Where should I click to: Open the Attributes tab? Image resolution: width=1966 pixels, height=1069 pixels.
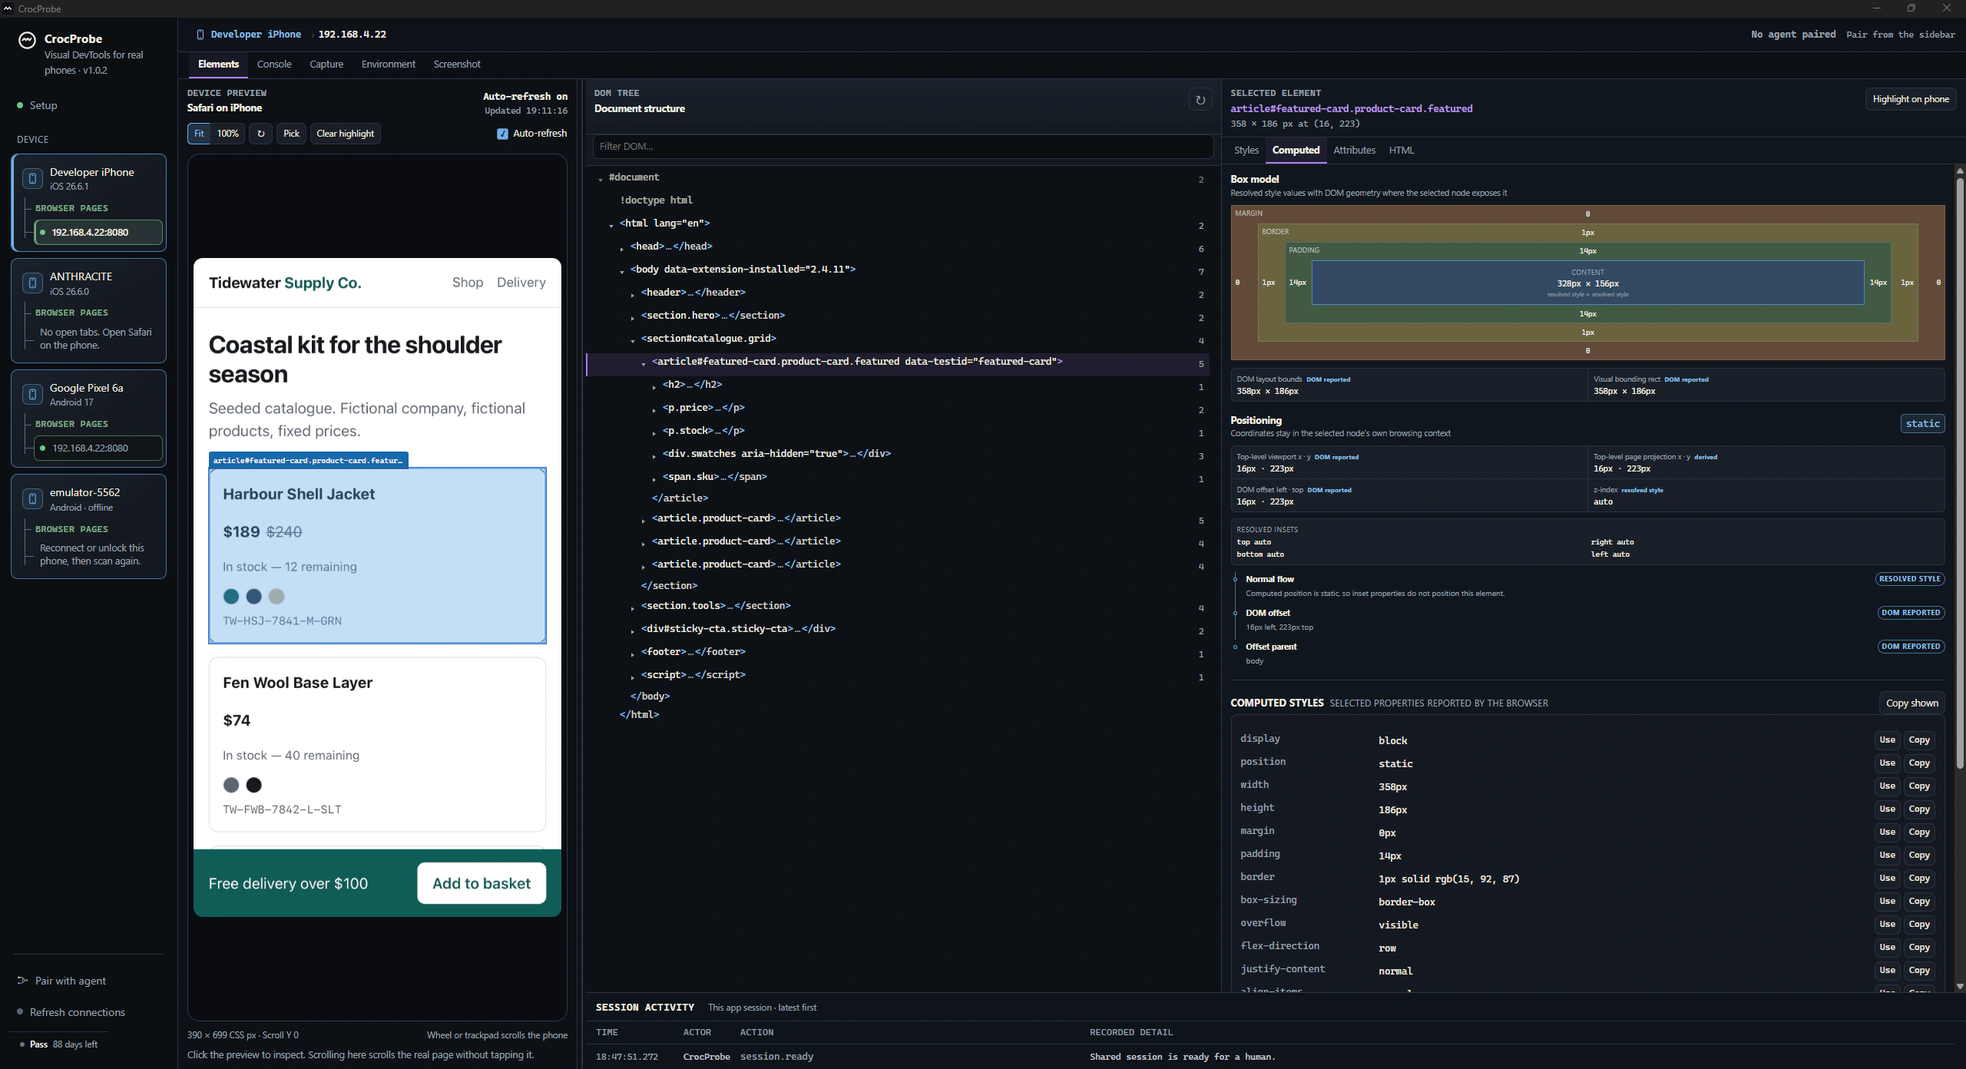click(x=1354, y=151)
